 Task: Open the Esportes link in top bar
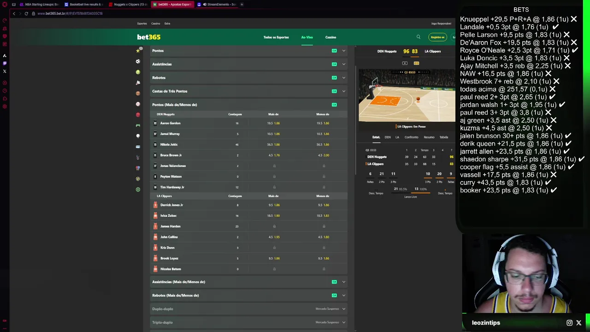pos(142,24)
